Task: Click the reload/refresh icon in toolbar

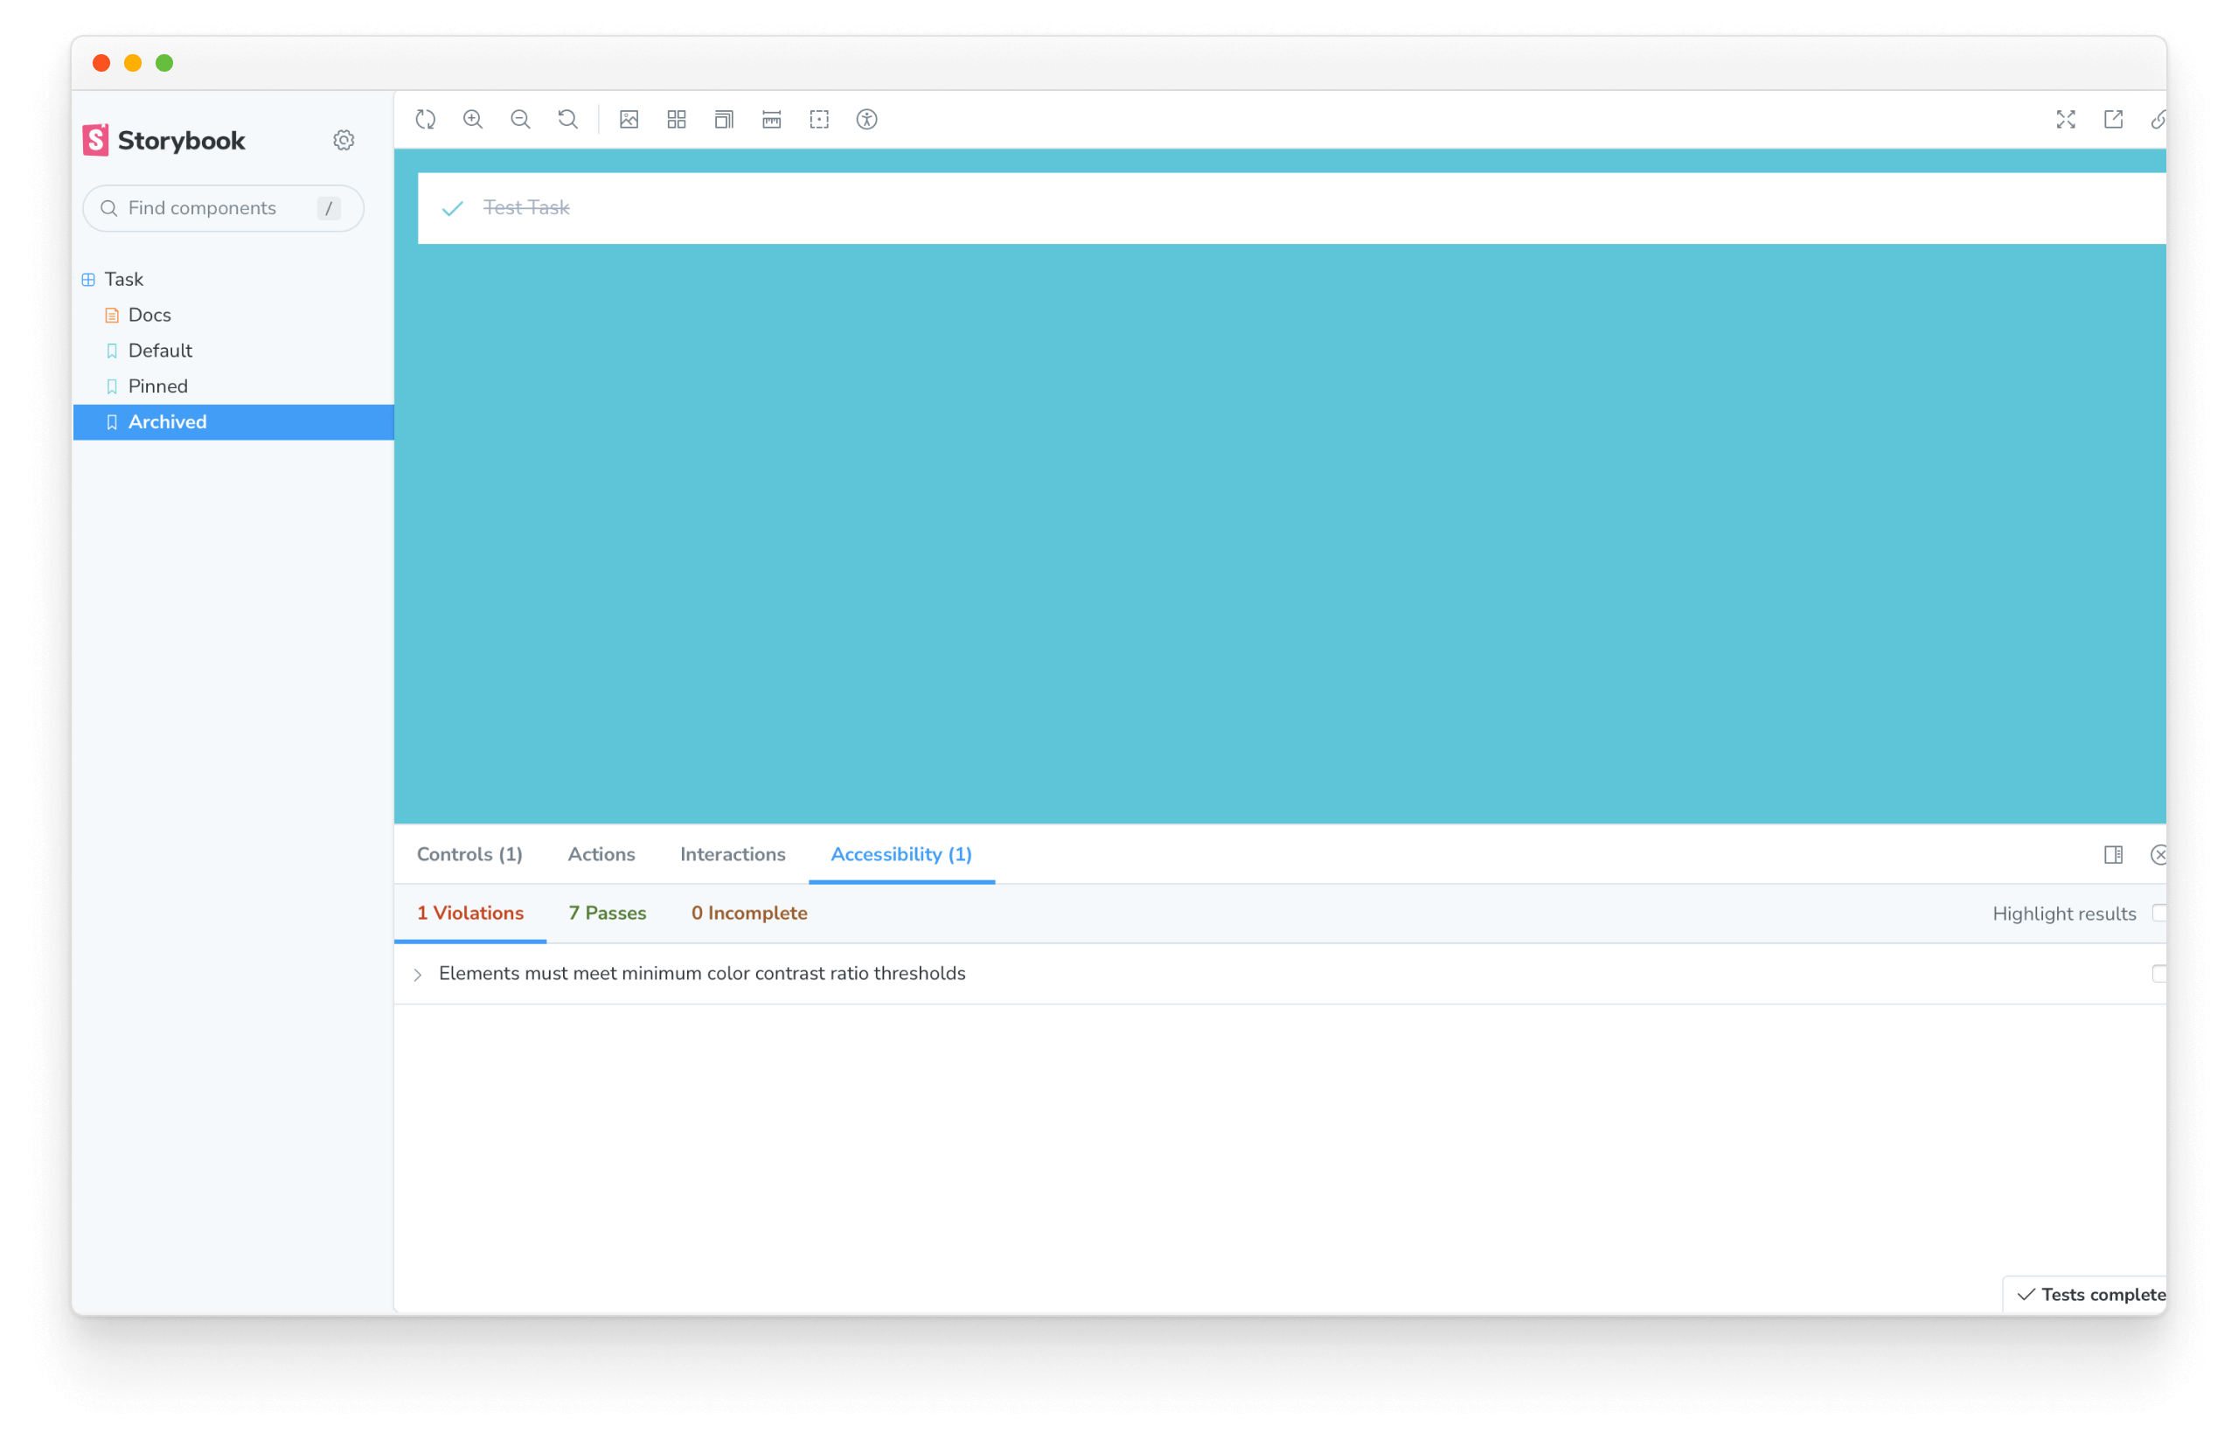Action: tap(426, 119)
